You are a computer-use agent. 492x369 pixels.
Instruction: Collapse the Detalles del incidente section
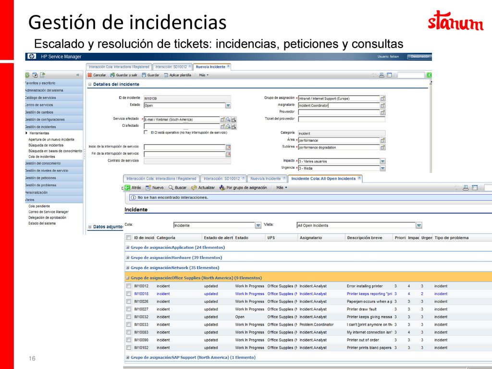pos(90,84)
